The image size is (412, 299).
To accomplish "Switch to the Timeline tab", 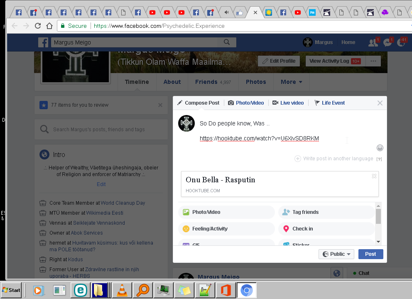I will point(137,82).
